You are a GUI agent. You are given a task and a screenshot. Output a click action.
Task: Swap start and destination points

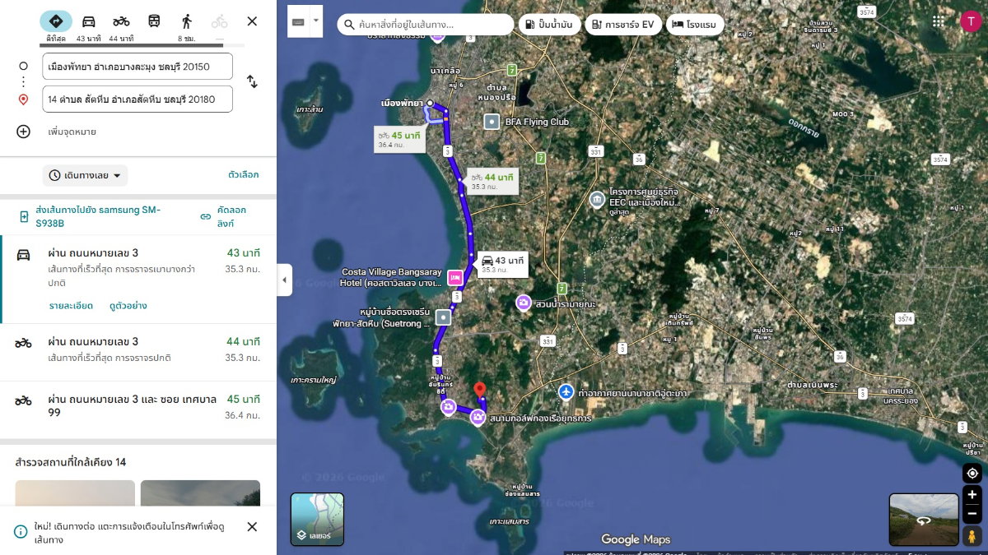tap(252, 82)
